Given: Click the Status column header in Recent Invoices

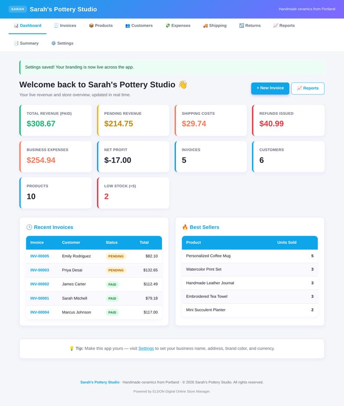Looking at the screenshot, I should (x=111, y=243).
